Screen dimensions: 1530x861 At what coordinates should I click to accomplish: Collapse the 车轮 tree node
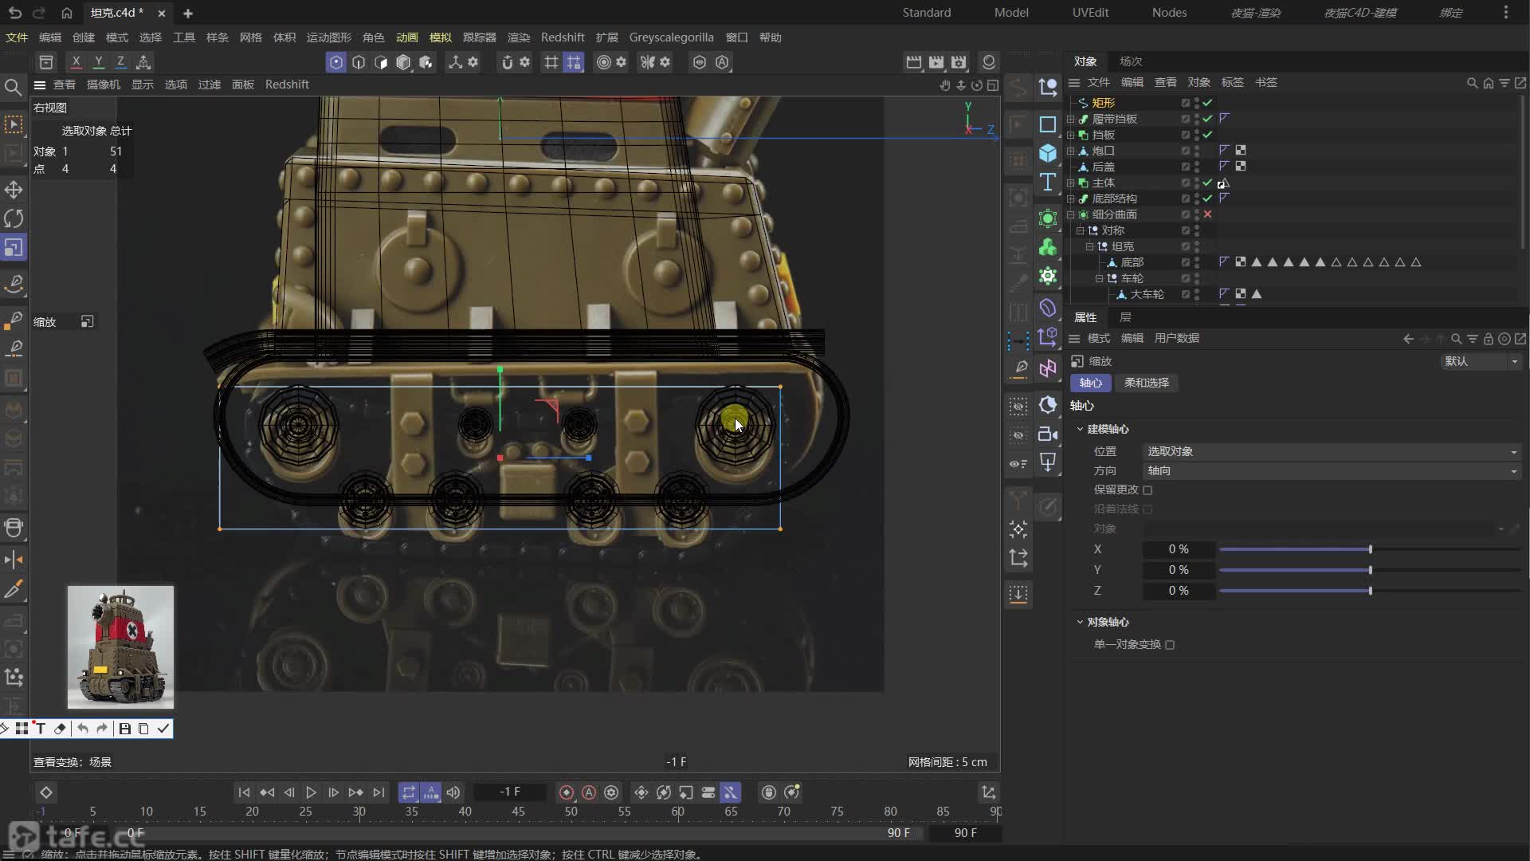[1099, 278]
